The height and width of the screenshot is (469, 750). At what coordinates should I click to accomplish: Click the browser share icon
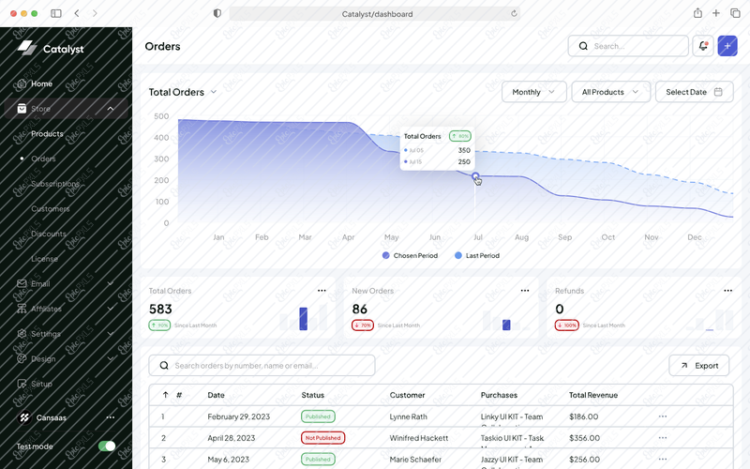(x=697, y=13)
